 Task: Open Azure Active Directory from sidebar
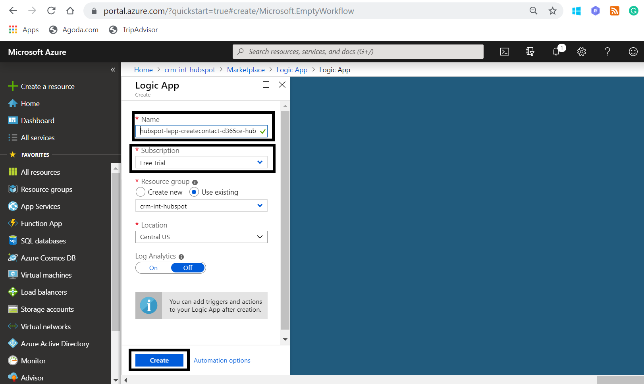point(55,343)
